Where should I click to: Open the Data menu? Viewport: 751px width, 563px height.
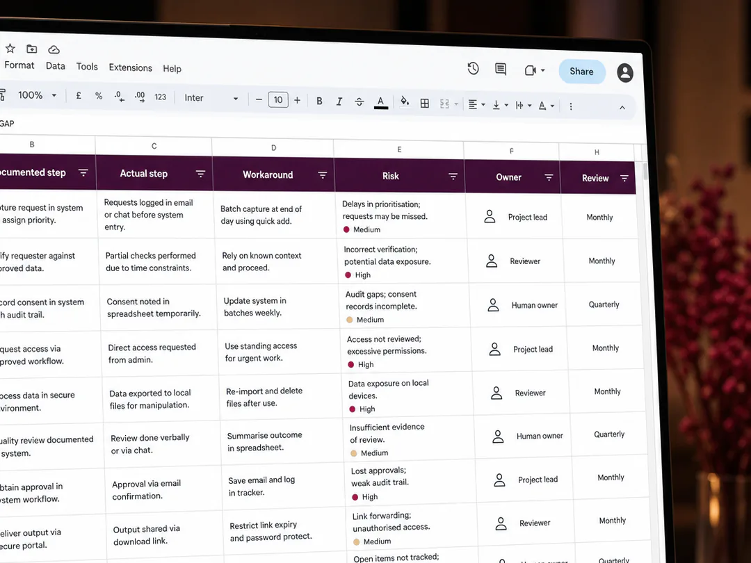click(56, 66)
